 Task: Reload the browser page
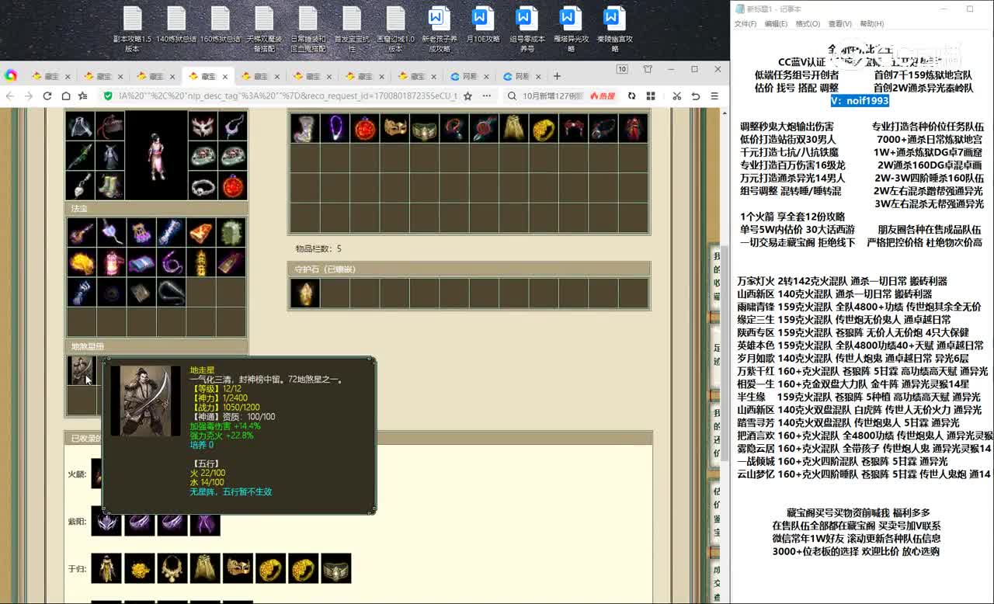pyautogui.click(x=47, y=95)
